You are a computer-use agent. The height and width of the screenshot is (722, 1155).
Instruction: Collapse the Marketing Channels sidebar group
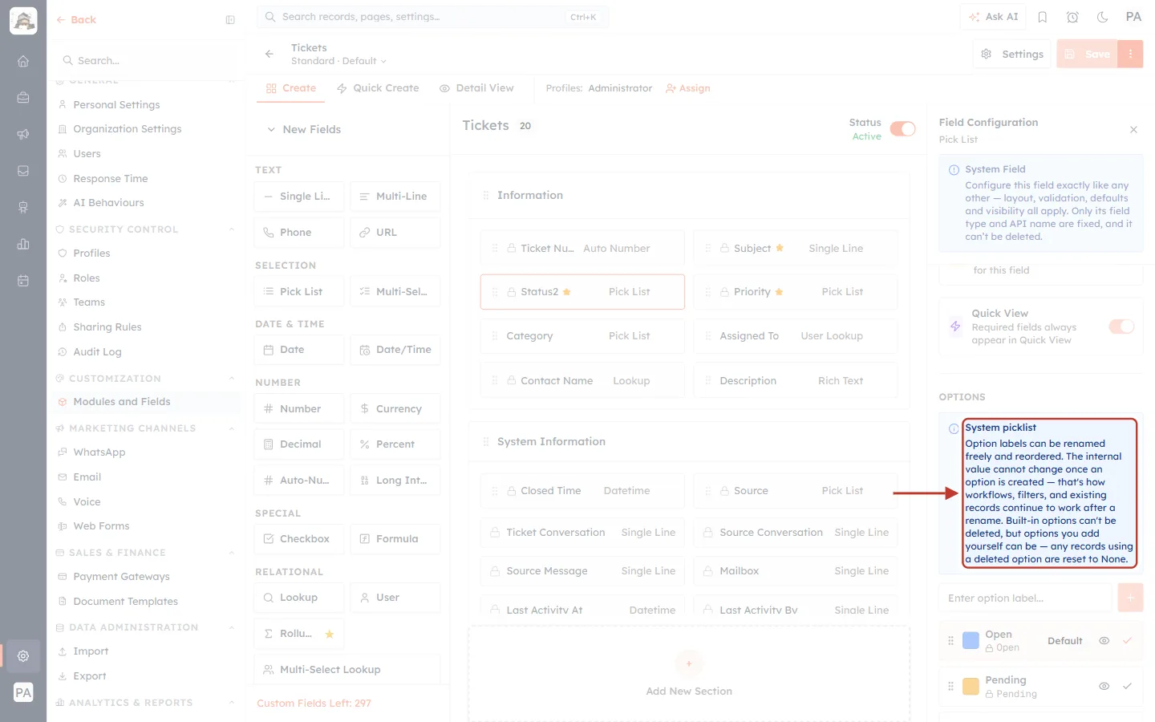[x=232, y=428]
